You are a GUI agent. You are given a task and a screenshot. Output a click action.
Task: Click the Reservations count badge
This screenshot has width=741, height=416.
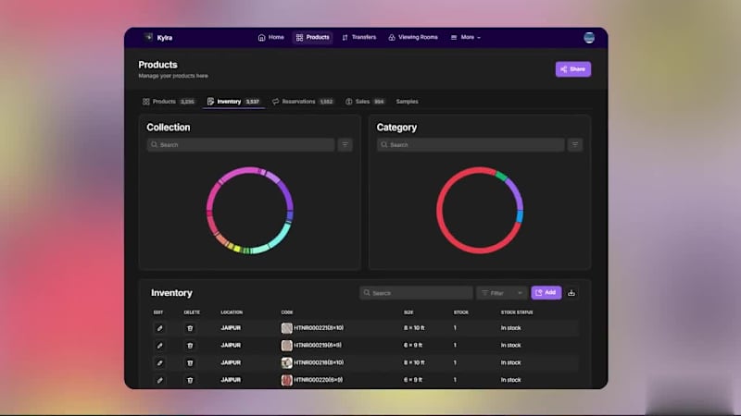coord(326,102)
